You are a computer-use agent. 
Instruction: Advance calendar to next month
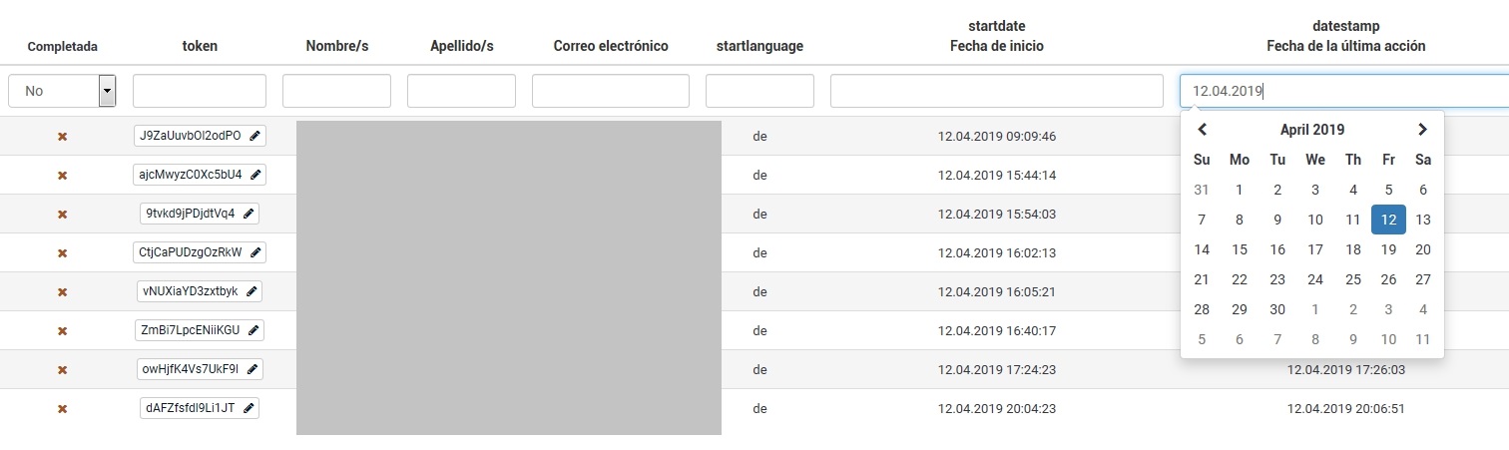[x=1422, y=130]
